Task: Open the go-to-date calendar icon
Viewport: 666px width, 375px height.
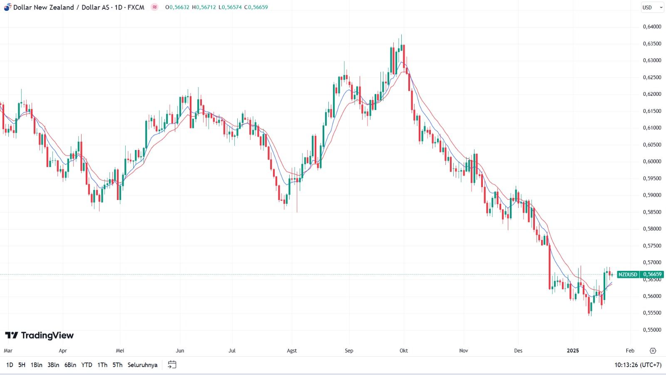Action: [172, 365]
